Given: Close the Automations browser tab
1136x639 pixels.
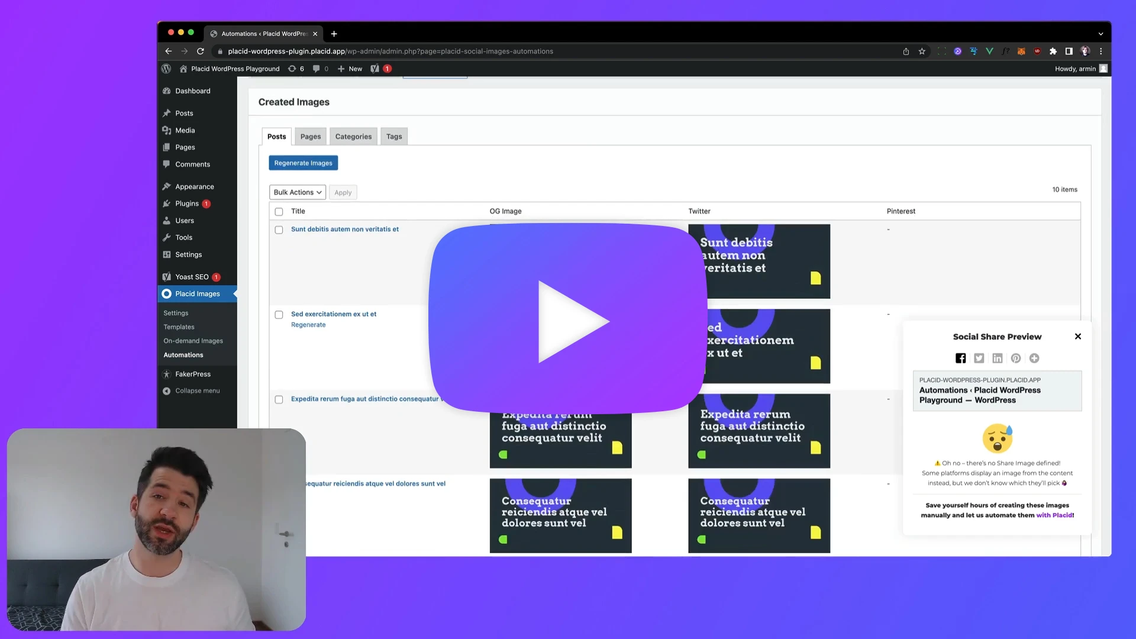Looking at the screenshot, I should pyautogui.click(x=315, y=34).
